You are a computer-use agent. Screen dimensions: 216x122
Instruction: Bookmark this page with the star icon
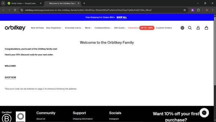185,10
